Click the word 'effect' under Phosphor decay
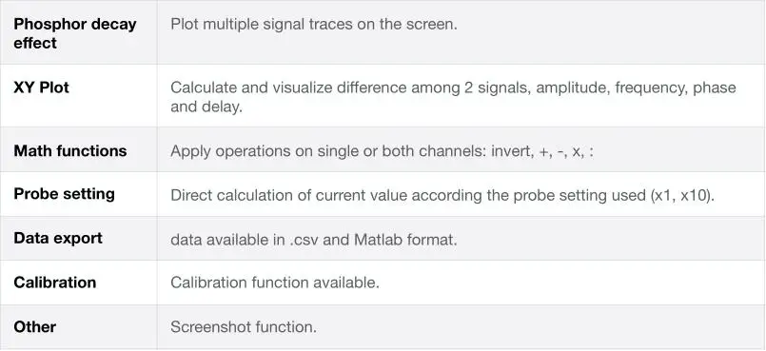Viewport: 766px width, 351px height. point(35,43)
